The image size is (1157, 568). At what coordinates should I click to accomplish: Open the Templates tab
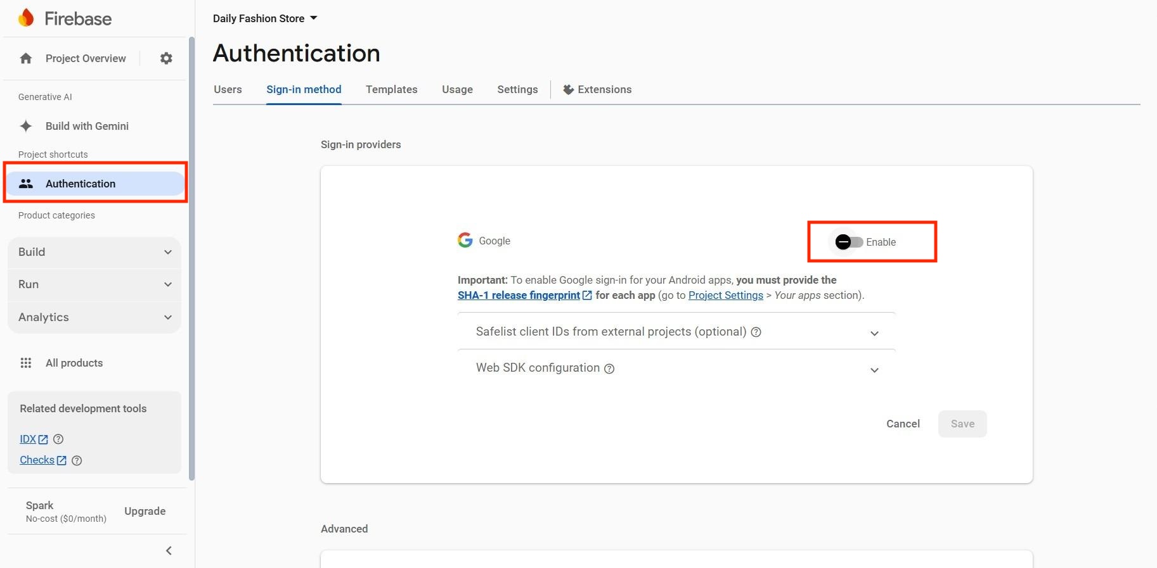[391, 89]
